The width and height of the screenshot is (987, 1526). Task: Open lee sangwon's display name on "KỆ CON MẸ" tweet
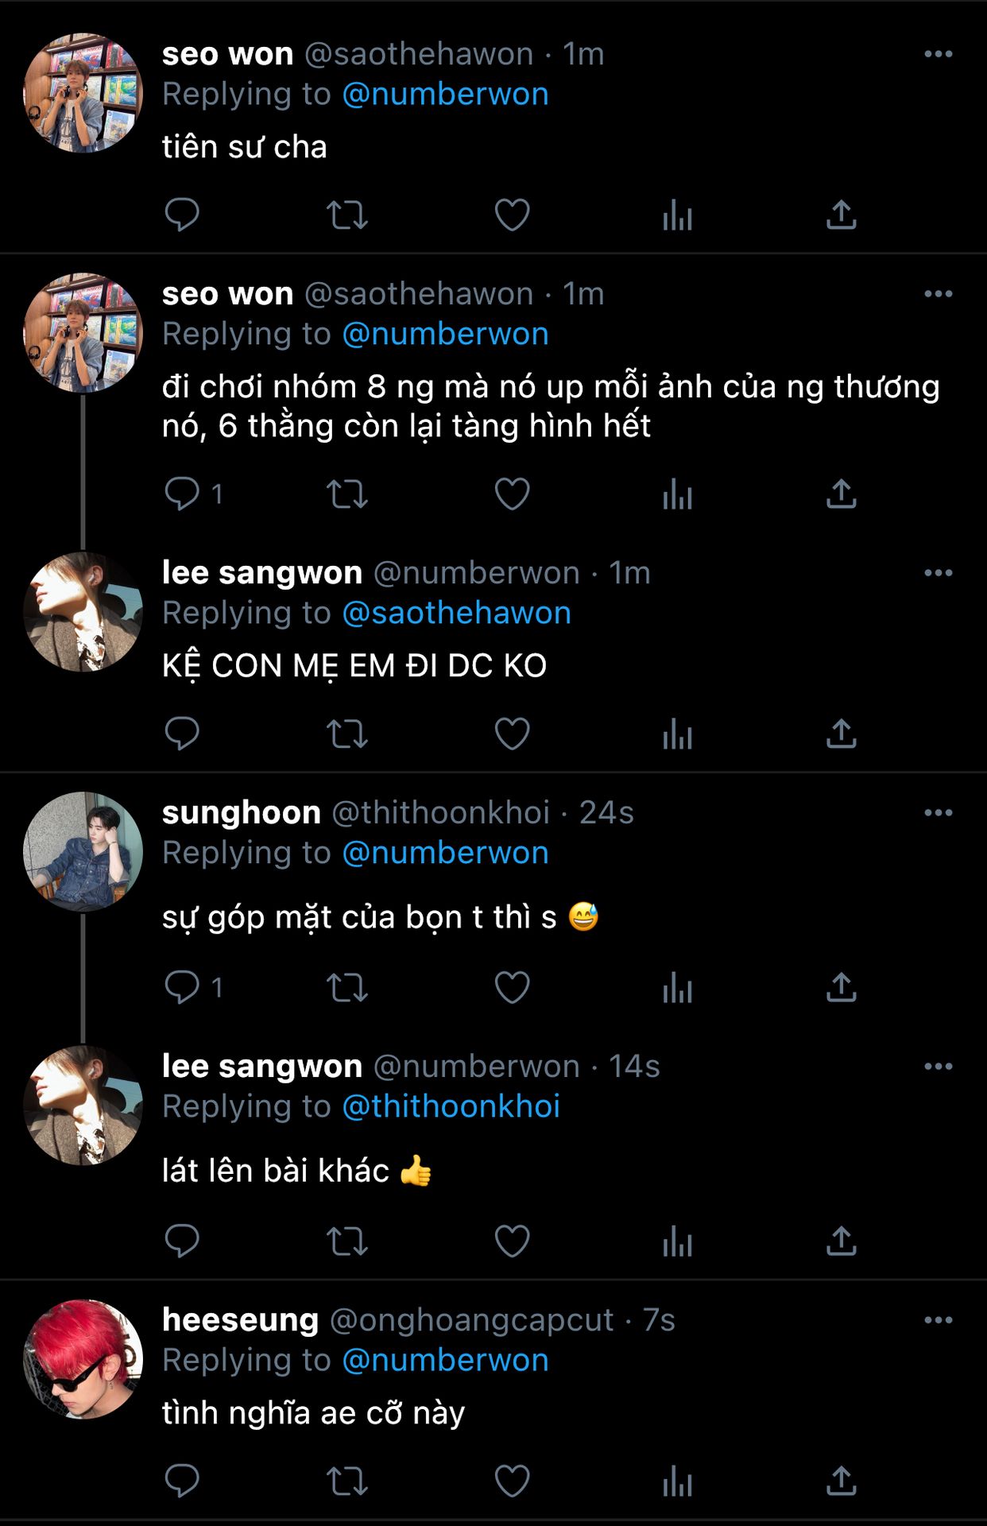tap(262, 572)
